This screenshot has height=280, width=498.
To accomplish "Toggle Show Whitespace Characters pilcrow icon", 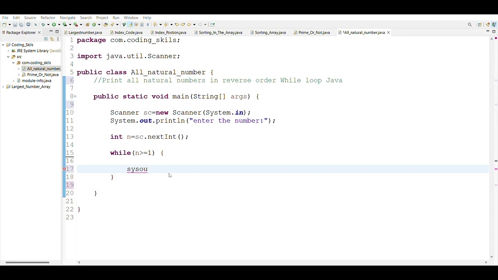I will 147,24.
